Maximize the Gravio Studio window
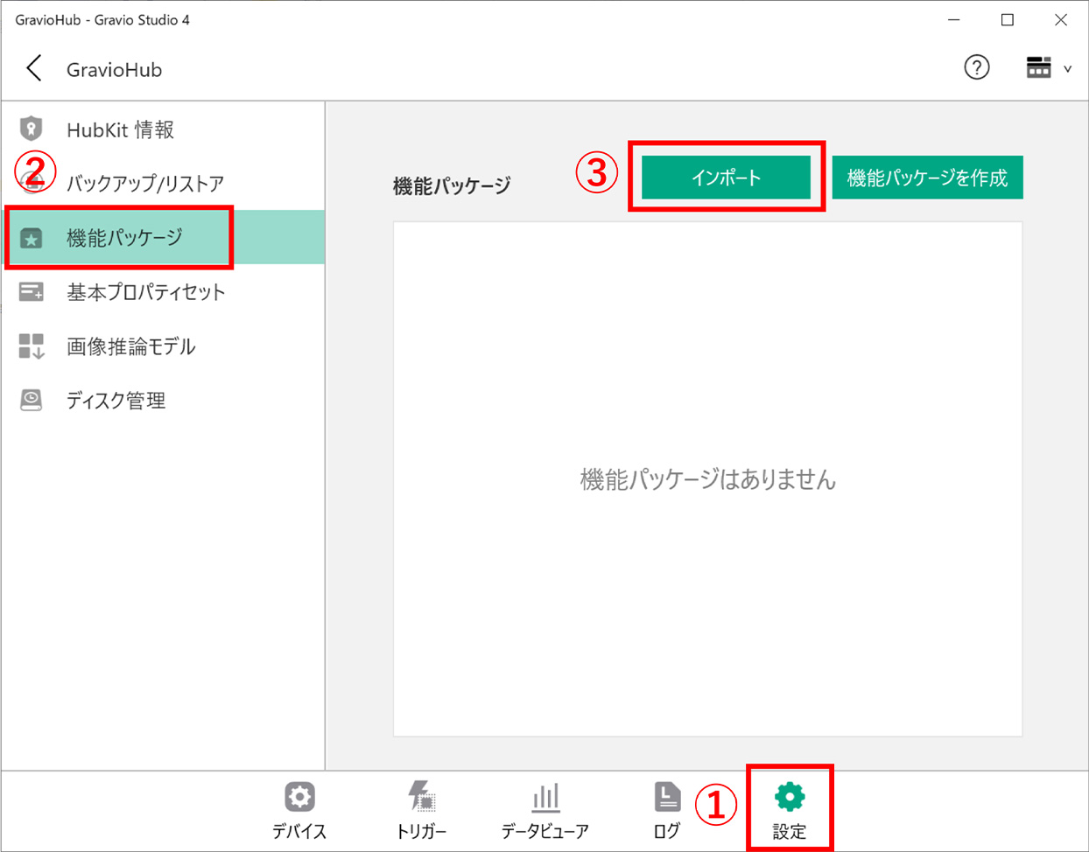The image size is (1089, 852). [1008, 19]
